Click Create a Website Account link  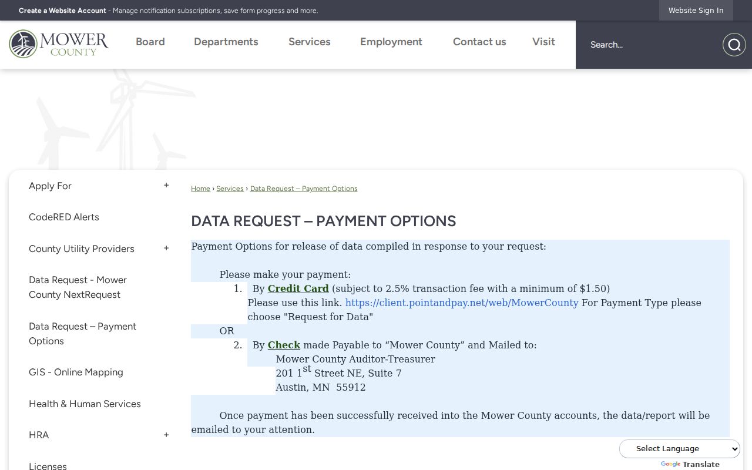(62, 11)
